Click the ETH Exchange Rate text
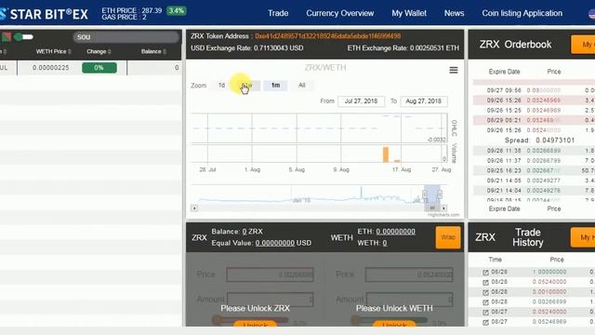The width and height of the screenshot is (595, 335). tap(403, 48)
